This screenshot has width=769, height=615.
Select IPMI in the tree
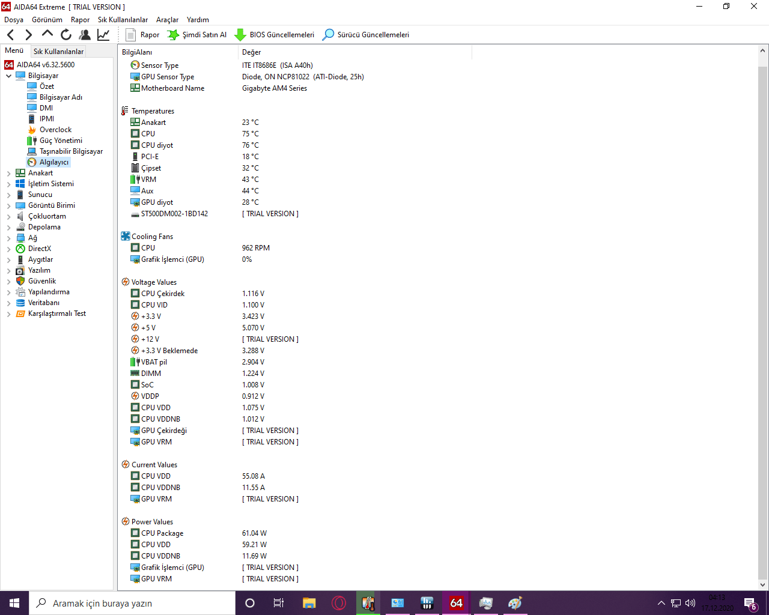(x=47, y=119)
